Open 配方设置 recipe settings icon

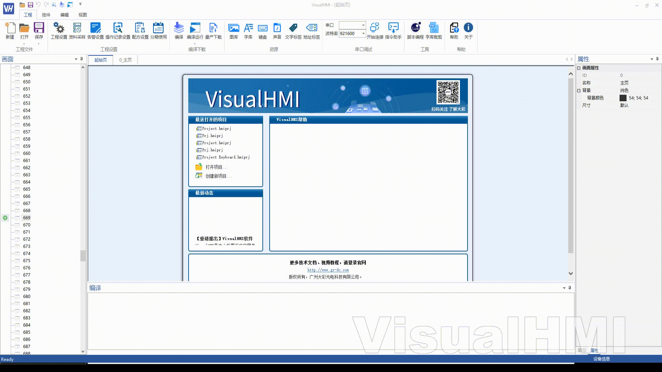click(140, 28)
